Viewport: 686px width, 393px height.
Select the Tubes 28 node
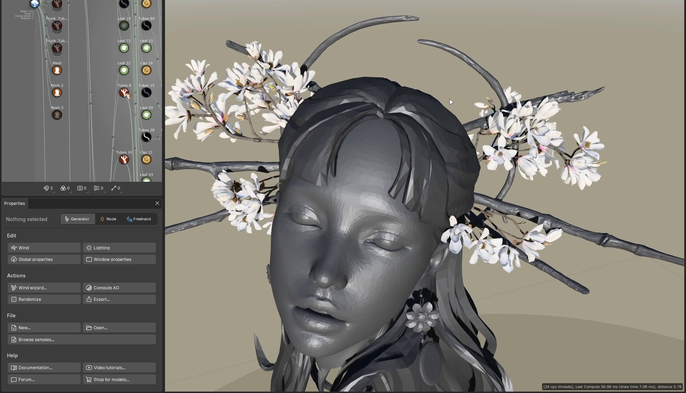tap(146, 137)
